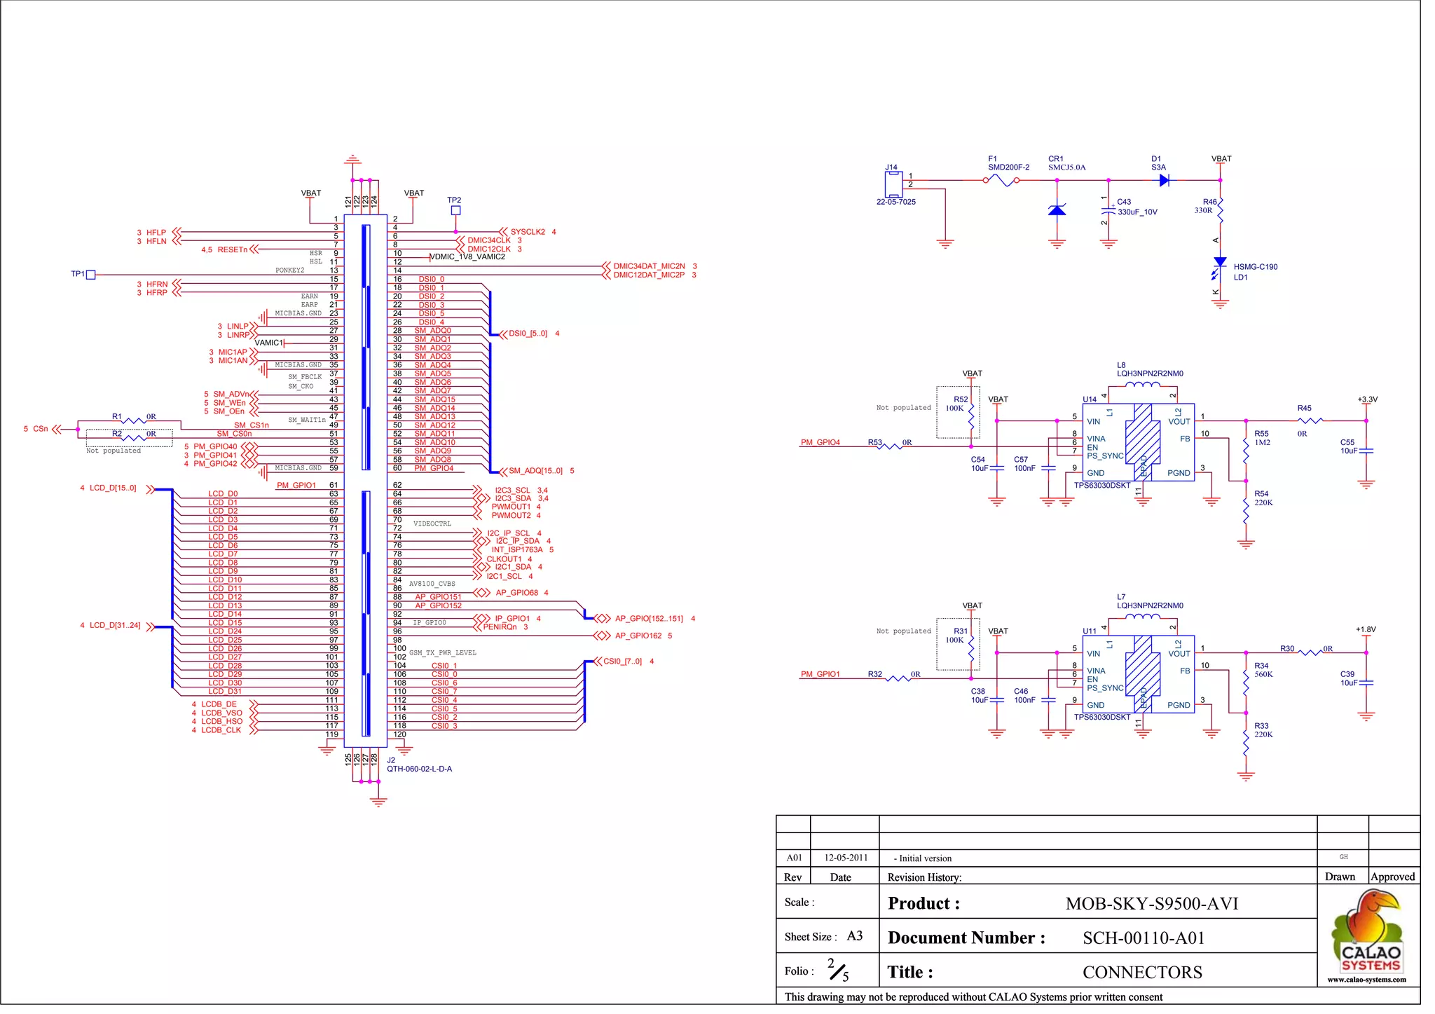The width and height of the screenshot is (1435, 1014).
Task: Click the TP1 test point square
Action: point(90,275)
